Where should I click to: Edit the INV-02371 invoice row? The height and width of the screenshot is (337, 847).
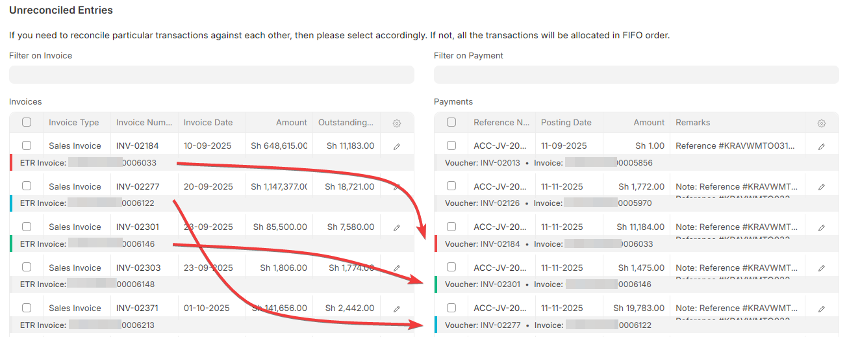coord(397,308)
